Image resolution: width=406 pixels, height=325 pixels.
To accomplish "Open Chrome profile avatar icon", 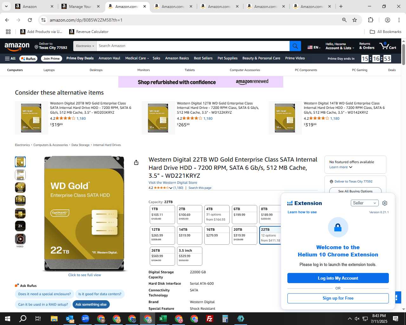I will [387, 20].
